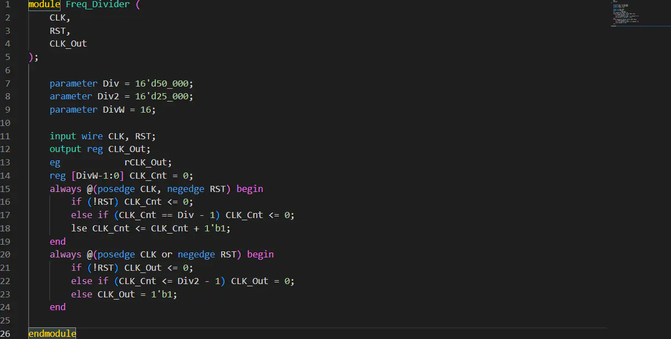This screenshot has height=339, width=671.
Task: Select the negedge RST token on line 20
Action: click(x=205, y=254)
